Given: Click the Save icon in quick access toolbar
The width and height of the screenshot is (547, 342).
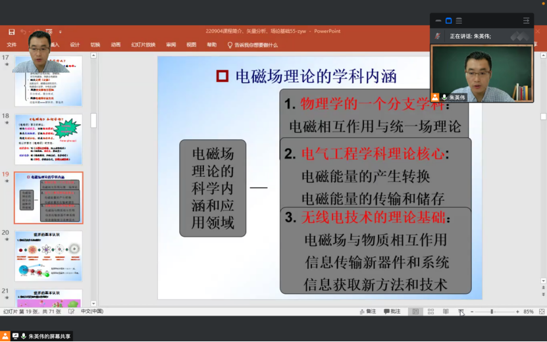Looking at the screenshot, I should pos(11,32).
